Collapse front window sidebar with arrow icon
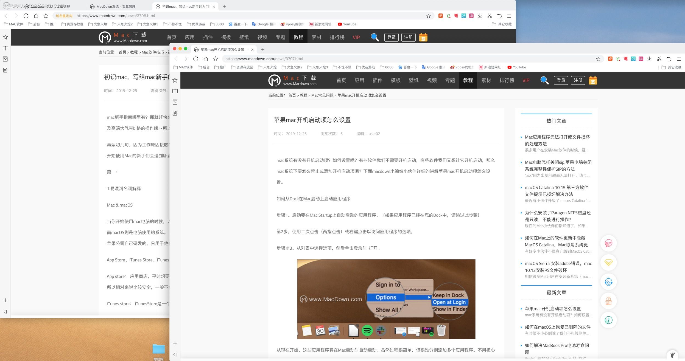This screenshot has height=361, width=685. pos(175,355)
